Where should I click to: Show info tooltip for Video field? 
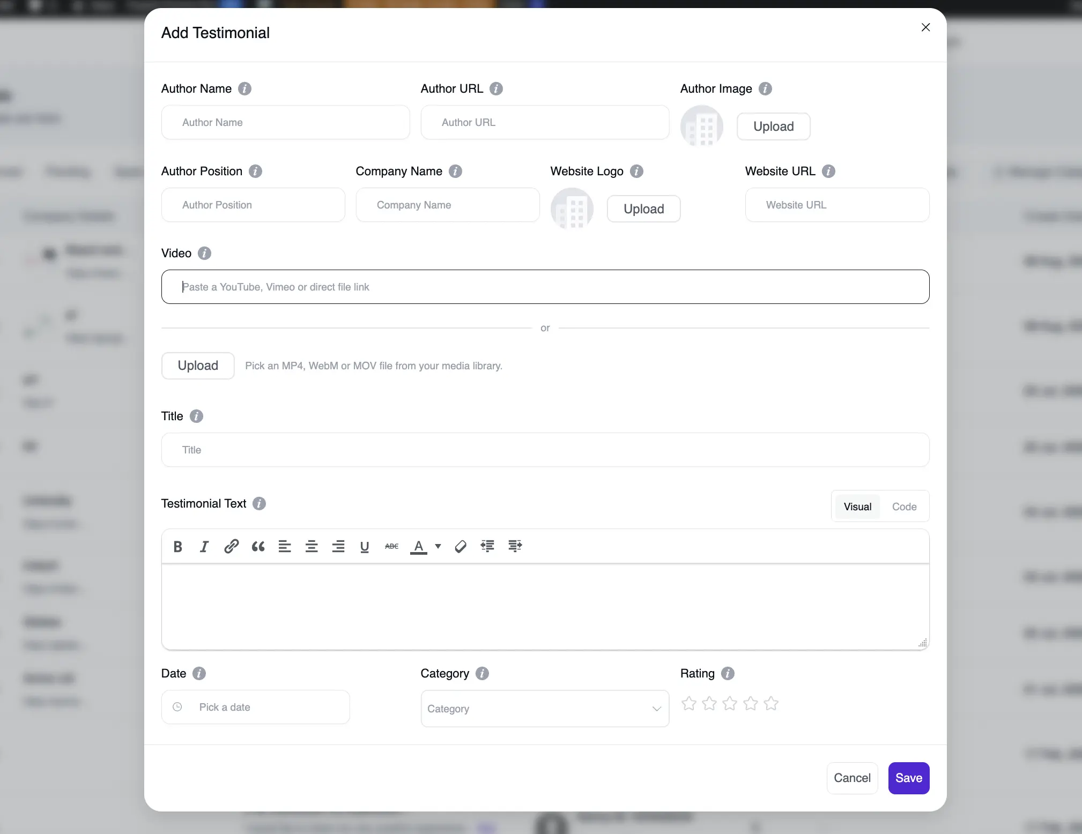click(204, 253)
